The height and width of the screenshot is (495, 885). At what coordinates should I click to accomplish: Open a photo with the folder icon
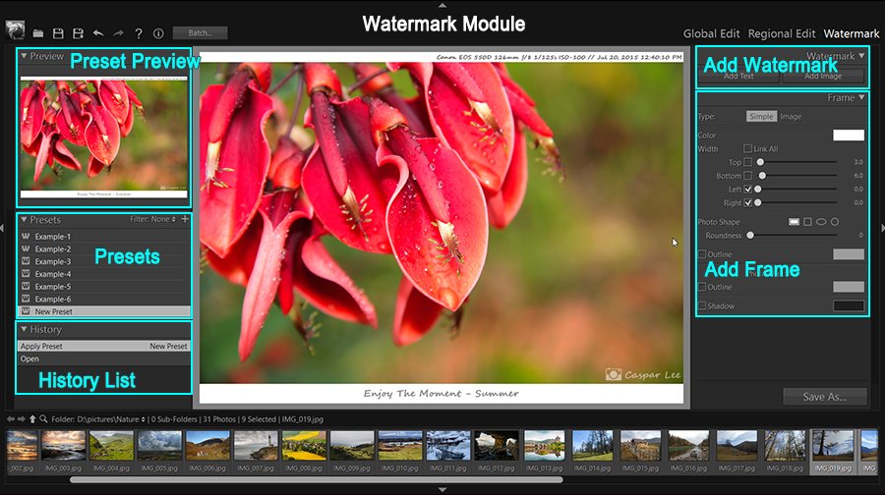[x=38, y=33]
